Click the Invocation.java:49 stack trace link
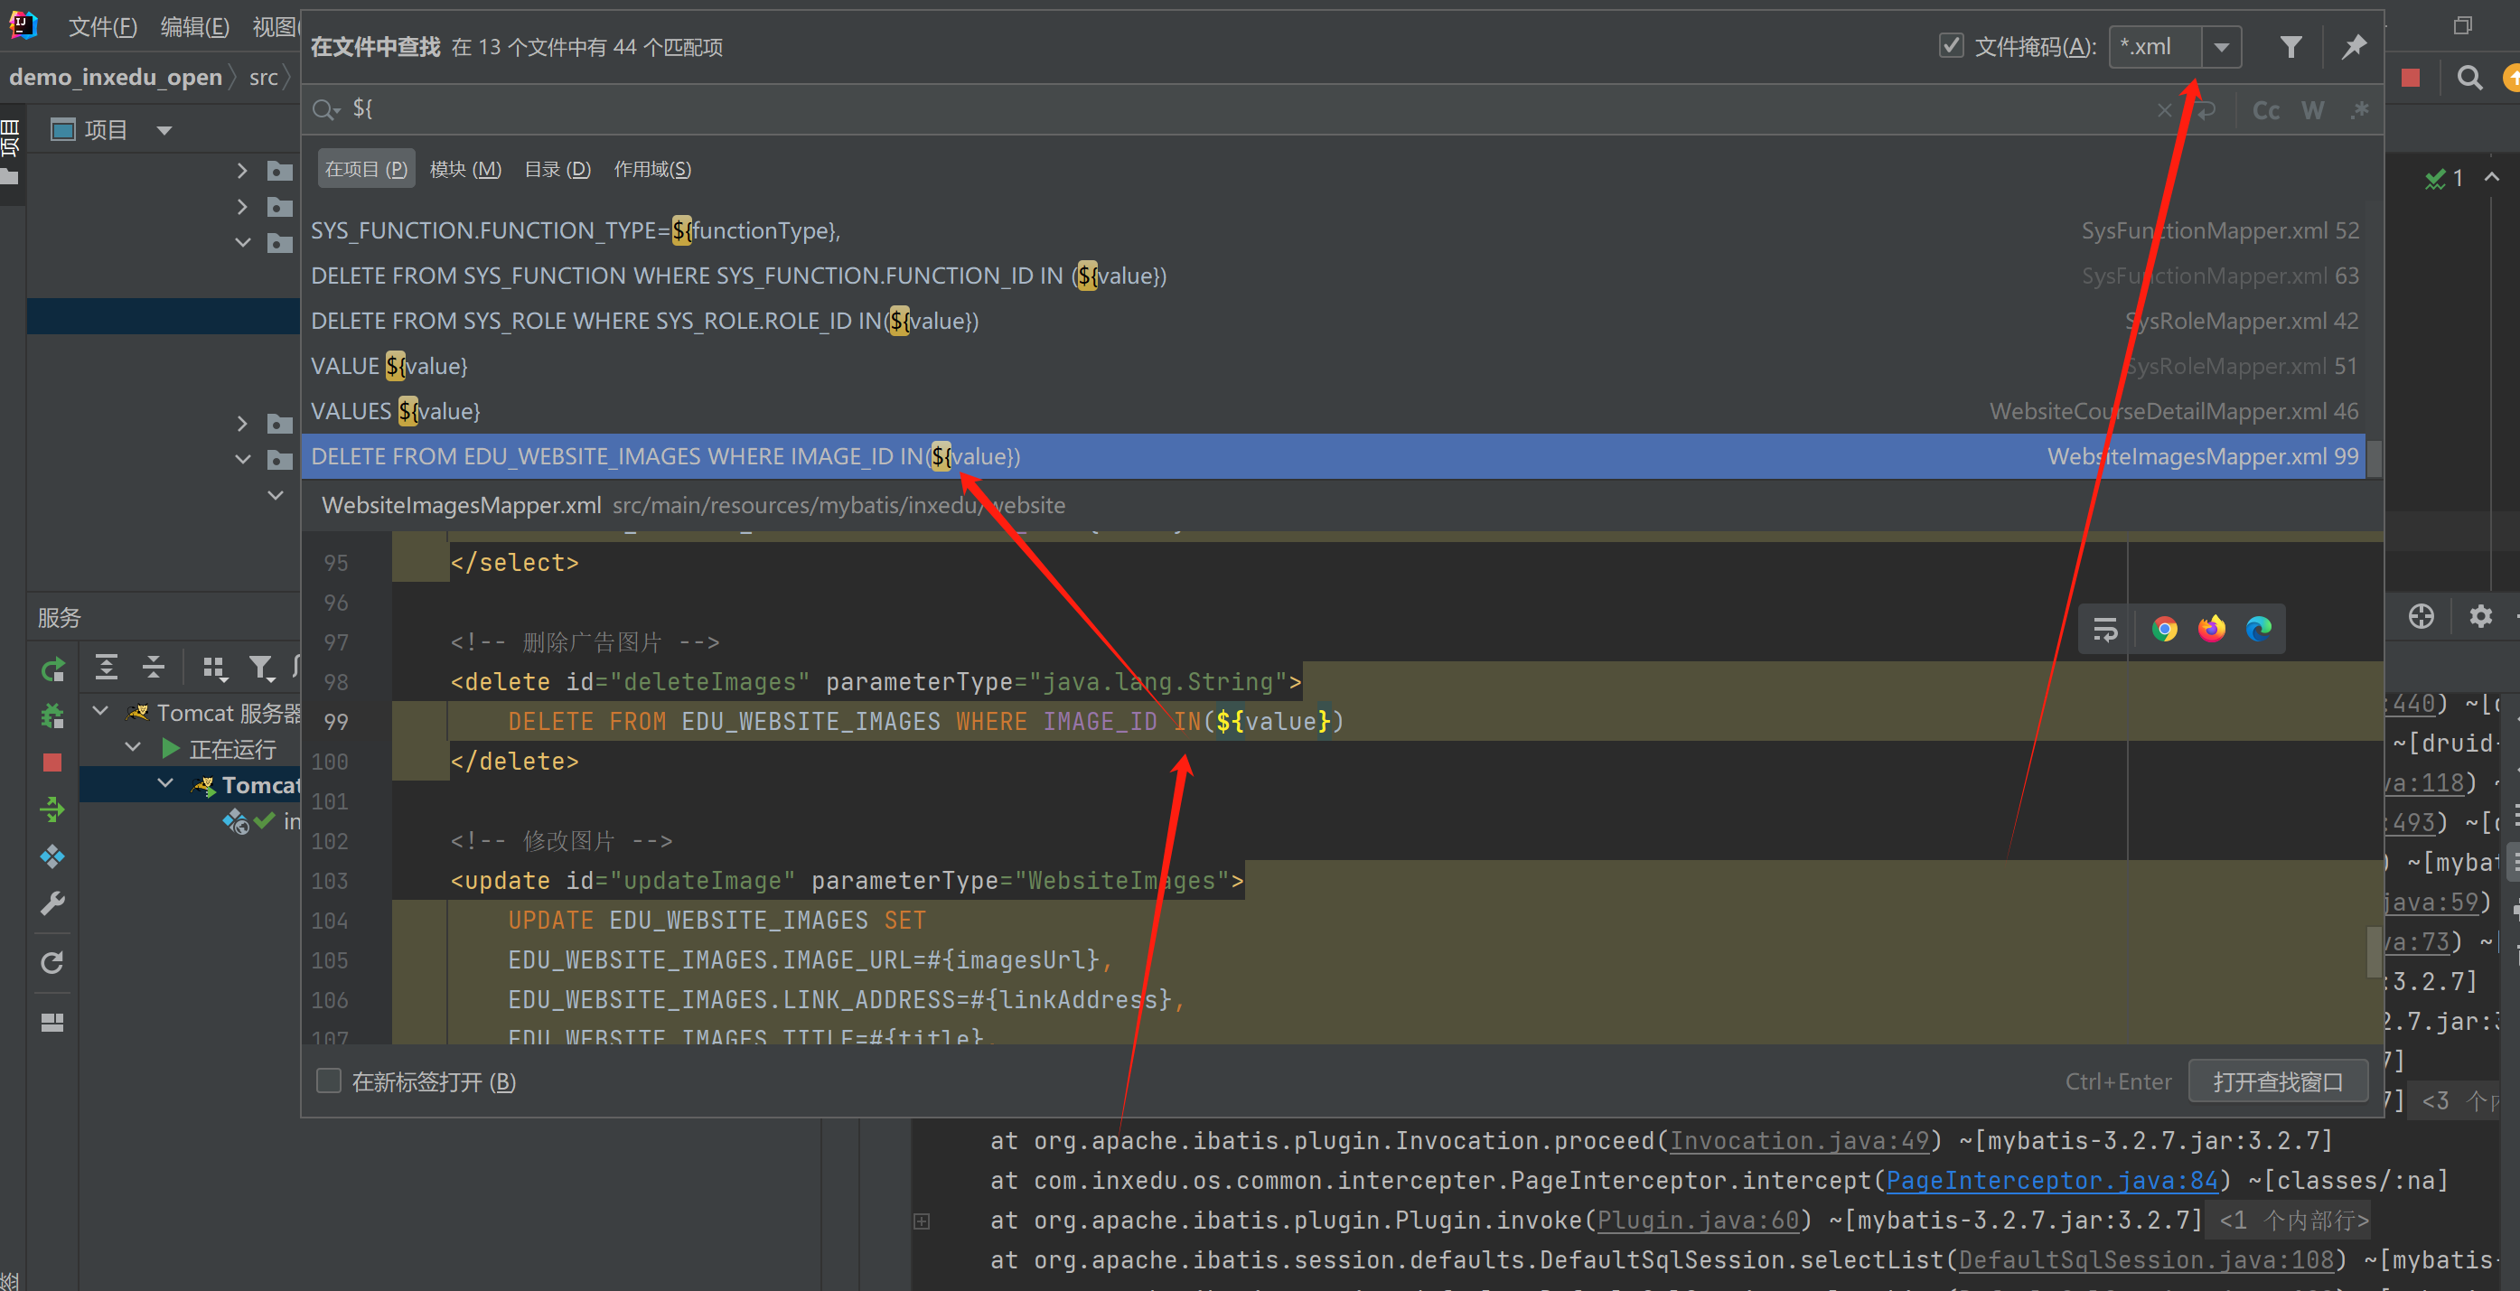The height and width of the screenshot is (1291, 2520). pyautogui.click(x=1799, y=1140)
